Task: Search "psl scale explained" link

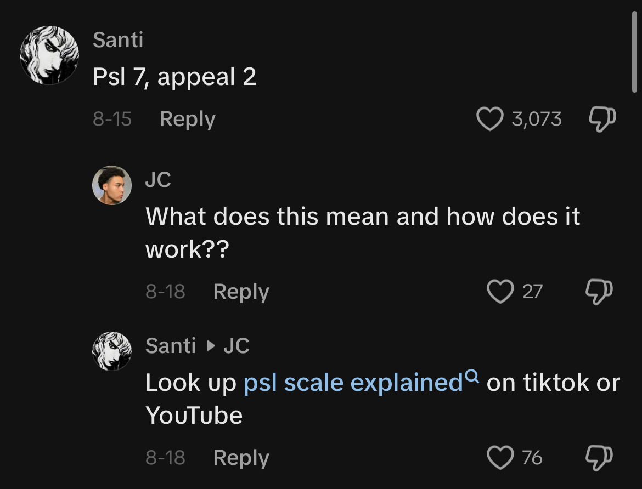Action: tap(353, 383)
